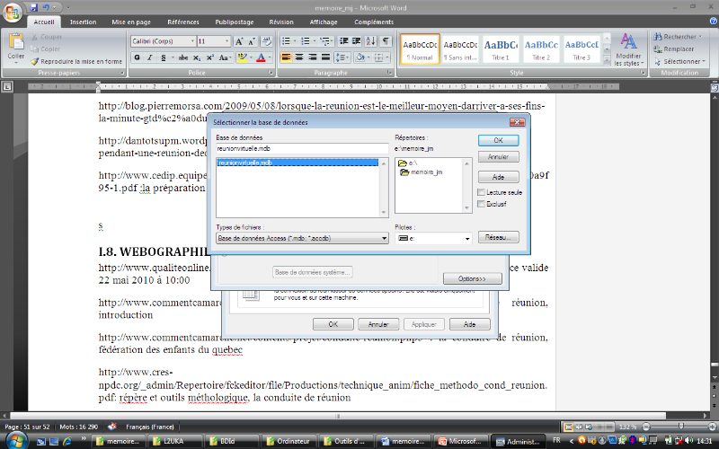Viewport: 719px width, 449px height.
Task: Click Base de données name field
Action: 302,148
